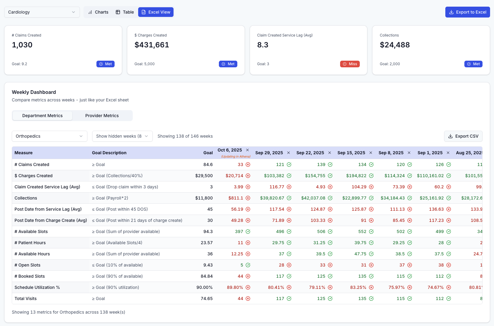The height and width of the screenshot is (326, 494).
Task: Click the green check icon for Sep 29 Collections
Action: [289, 198]
